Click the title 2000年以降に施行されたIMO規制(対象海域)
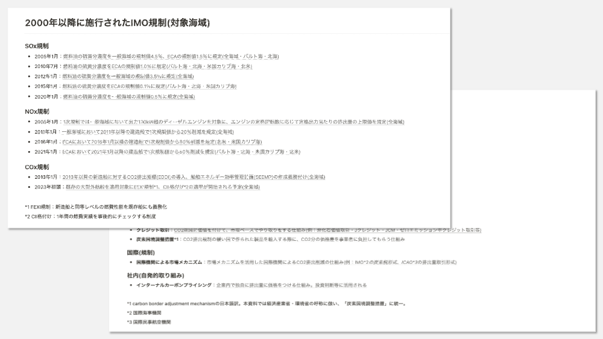603x339 pixels. 118,23
